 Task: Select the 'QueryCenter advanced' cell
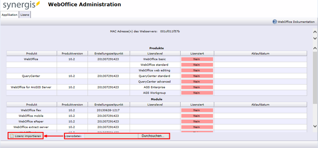pos(155,81)
